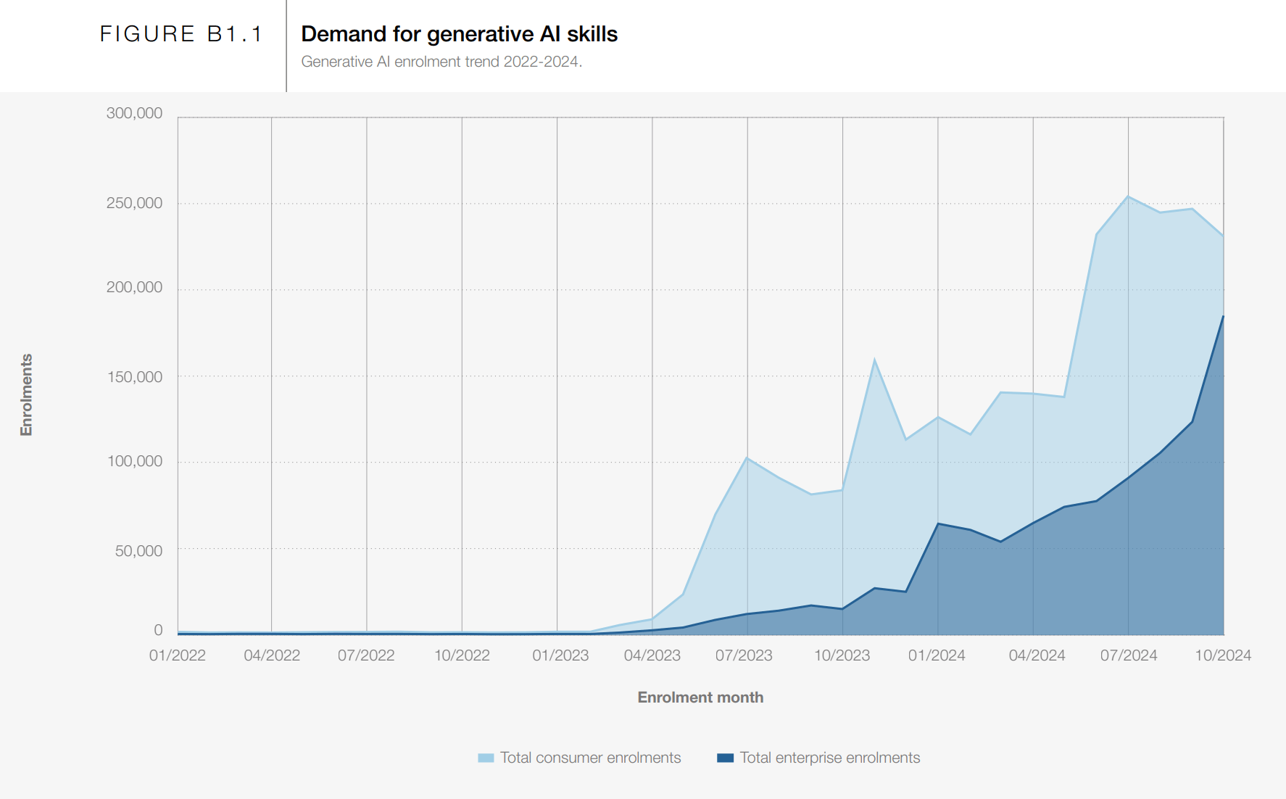Select the 'Total enterprise enrolments' legend label
This screenshot has height=799, width=1286.
[x=829, y=758]
